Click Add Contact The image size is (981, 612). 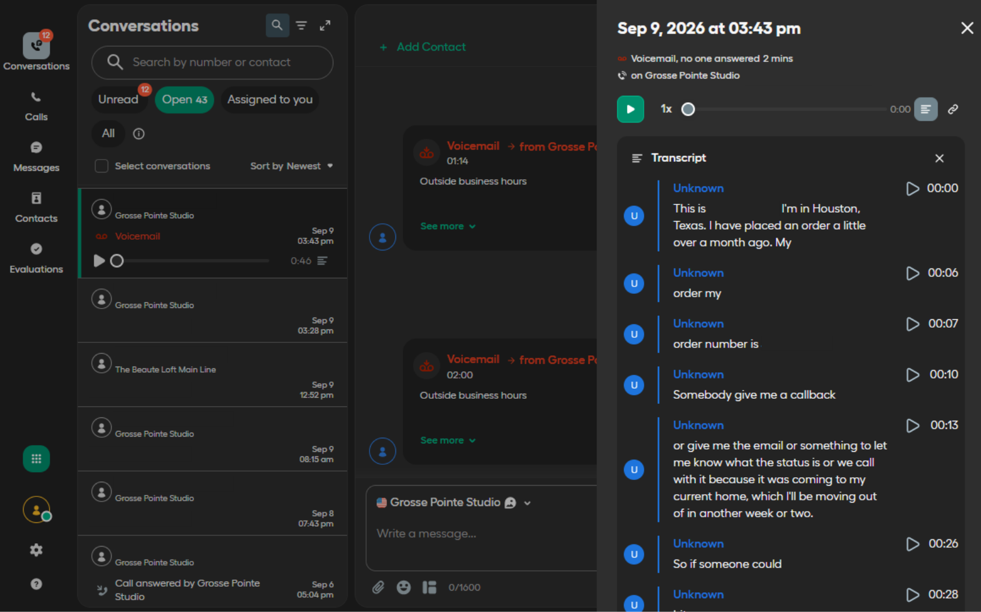pyautogui.click(x=423, y=47)
